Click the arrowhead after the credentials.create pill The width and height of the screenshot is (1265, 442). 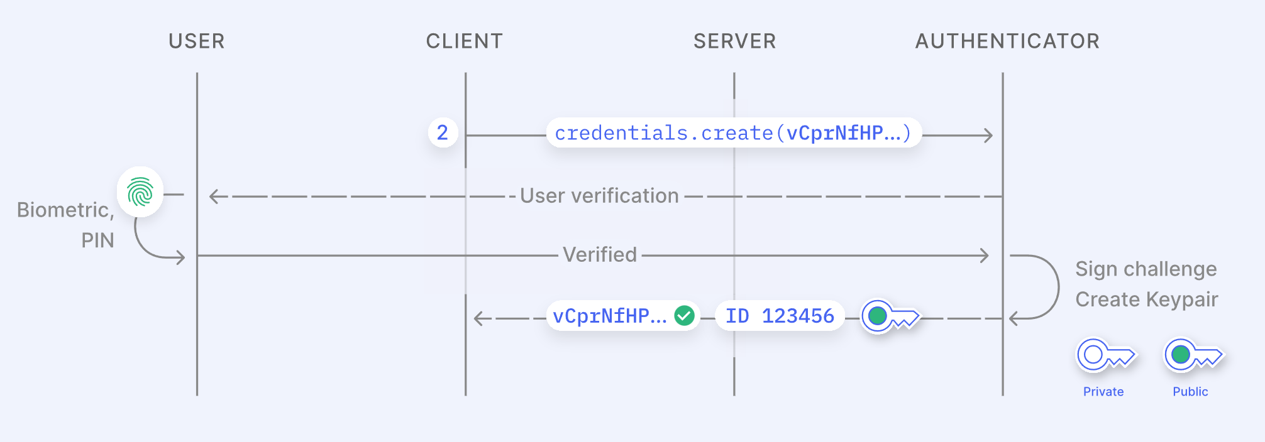[988, 135]
